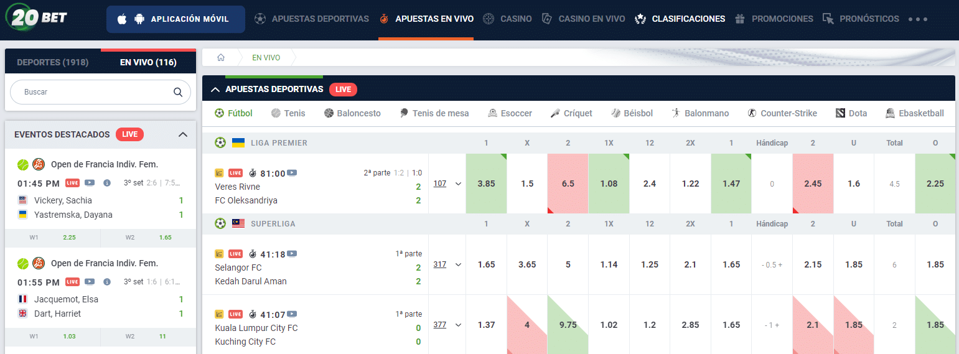The image size is (959, 354).
Task: Expand more markets chevron for Kuala Lumpur City match
Action: pyautogui.click(x=458, y=325)
